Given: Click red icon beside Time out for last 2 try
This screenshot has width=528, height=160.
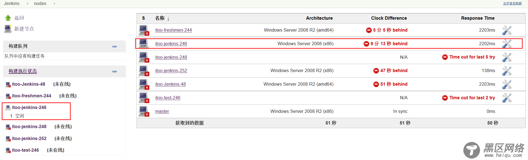Looking at the screenshot, I should [445, 98].
